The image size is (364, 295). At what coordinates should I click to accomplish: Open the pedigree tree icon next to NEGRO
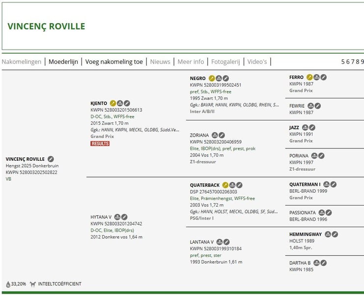pos(219,78)
